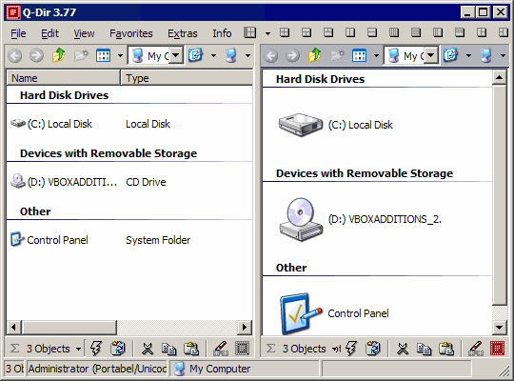Switch to three vertical columns layout
The image size is (514, 381).
(x=438, y=32)
